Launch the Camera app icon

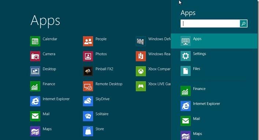pos(35,56)
